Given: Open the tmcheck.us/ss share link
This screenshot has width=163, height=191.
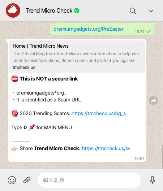Looking at the screenshot, I should tap(106, 148).
